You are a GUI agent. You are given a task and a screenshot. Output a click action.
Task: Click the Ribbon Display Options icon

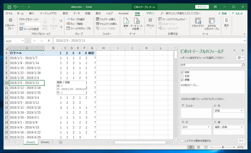pyautogui.click(x=215, y=7)
